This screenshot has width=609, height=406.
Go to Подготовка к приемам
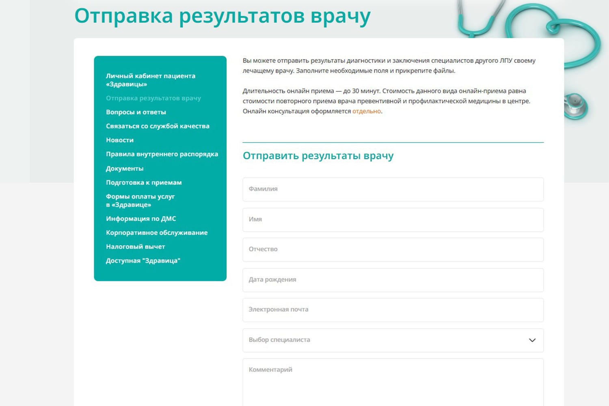click(x=144, y=183)
